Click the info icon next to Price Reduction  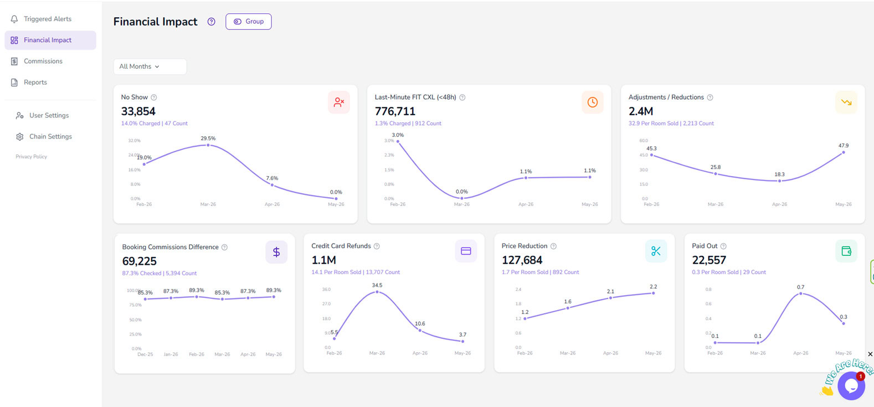coord(553,246)
